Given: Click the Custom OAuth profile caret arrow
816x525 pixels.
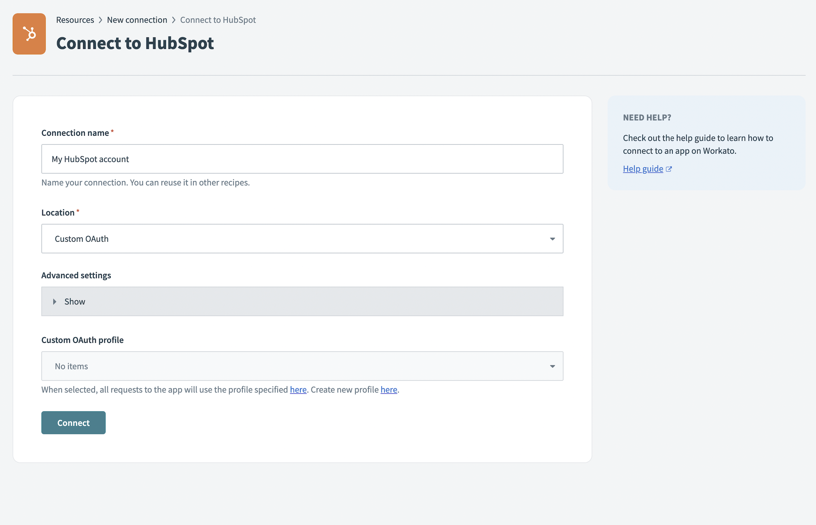Looking at the screenshot, I should (x=552, y=366).
